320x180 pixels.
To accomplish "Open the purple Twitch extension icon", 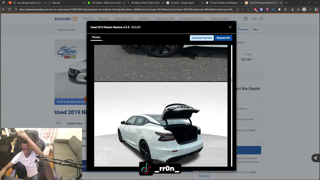I will (x=261, y=9).
